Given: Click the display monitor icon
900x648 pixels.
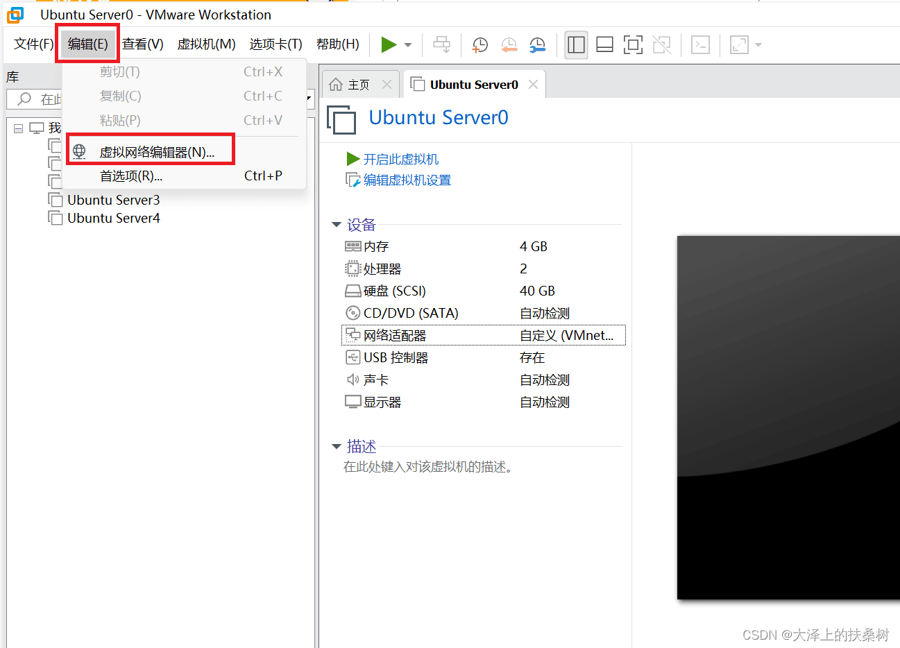Looking at the screenshot, I should pos(353,402).
